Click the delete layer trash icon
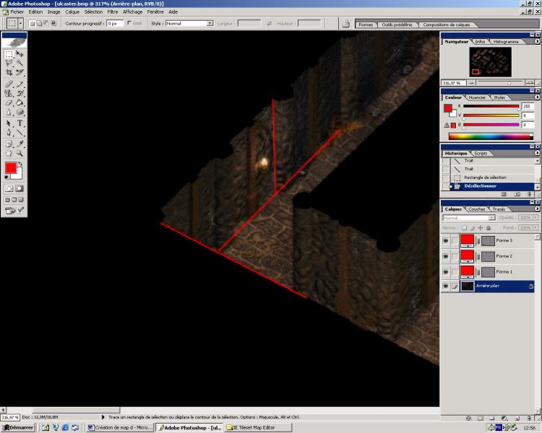The image size is (542, 433). tap(529, 418)
